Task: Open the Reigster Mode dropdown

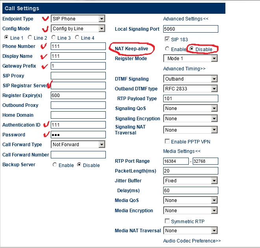Action: [190, 59]
